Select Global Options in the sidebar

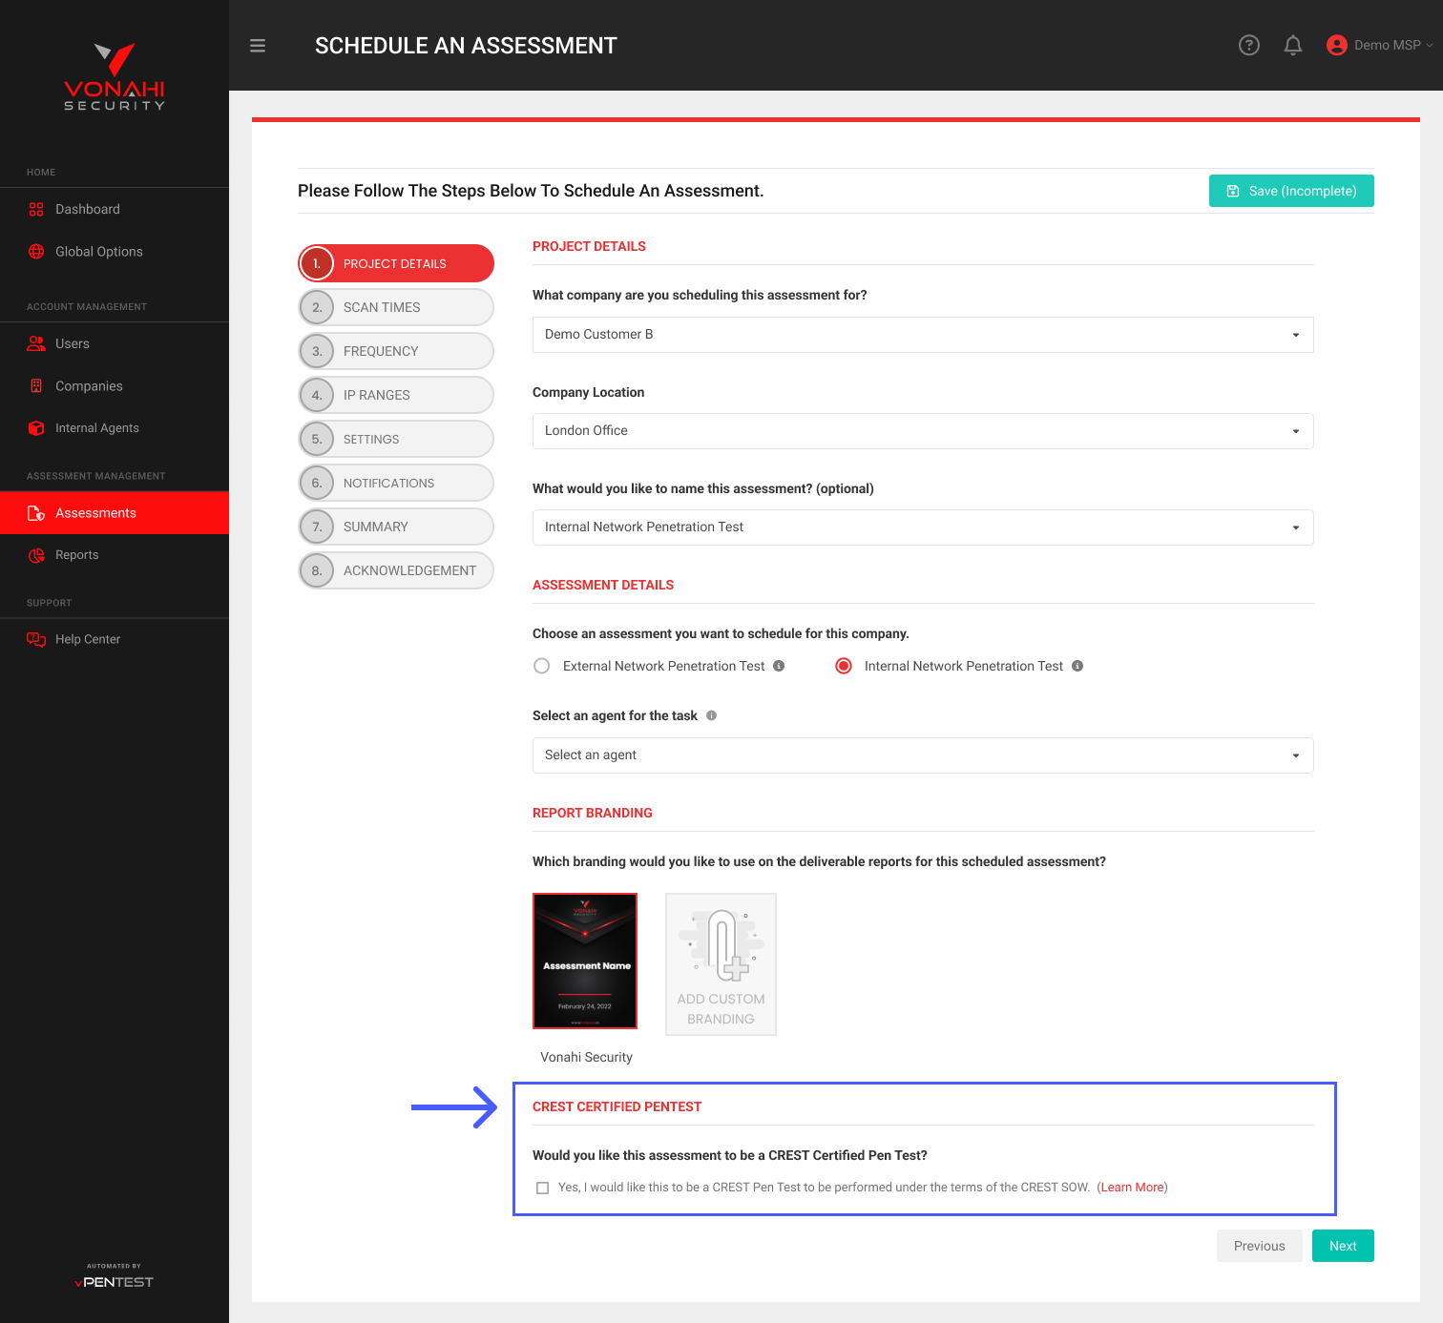[x=97, y=251]
